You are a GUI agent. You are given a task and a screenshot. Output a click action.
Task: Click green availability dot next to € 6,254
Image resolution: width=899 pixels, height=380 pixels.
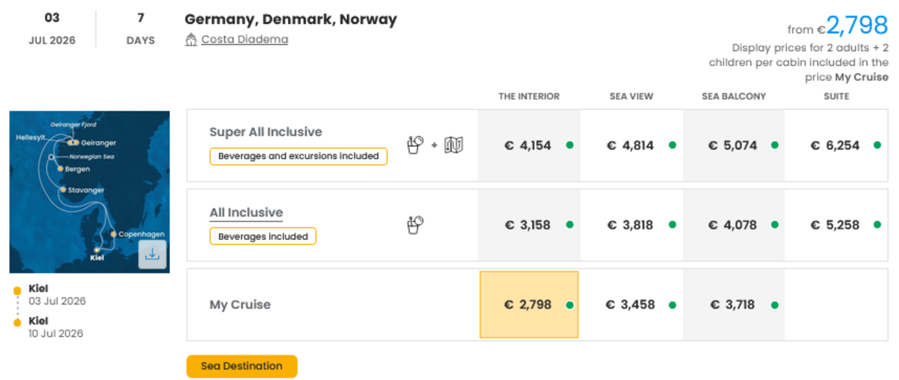877,145
